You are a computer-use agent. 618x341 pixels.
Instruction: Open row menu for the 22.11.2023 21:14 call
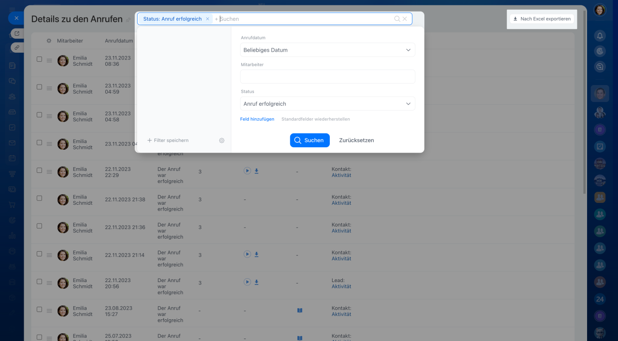(49, 255)
